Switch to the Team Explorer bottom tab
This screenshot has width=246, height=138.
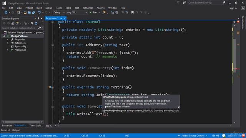point(36,125)
